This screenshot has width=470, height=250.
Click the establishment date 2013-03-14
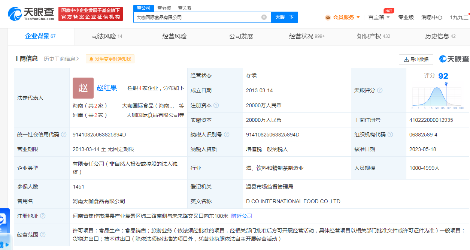pyautogui.click(x=259, y=90)
